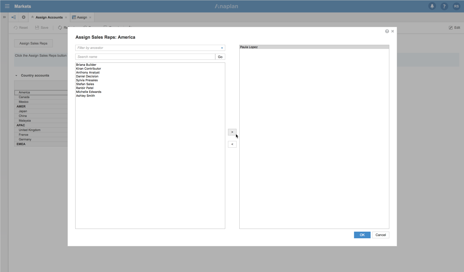
Task: Switch to the Assign Accounts tab
Action: [49, 17]
